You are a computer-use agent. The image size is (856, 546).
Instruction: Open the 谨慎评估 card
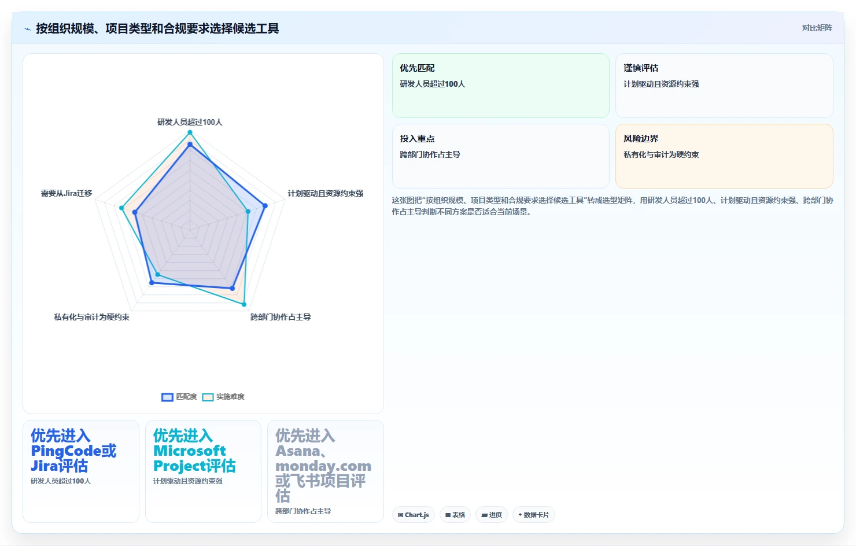click(x=724, y=86)
